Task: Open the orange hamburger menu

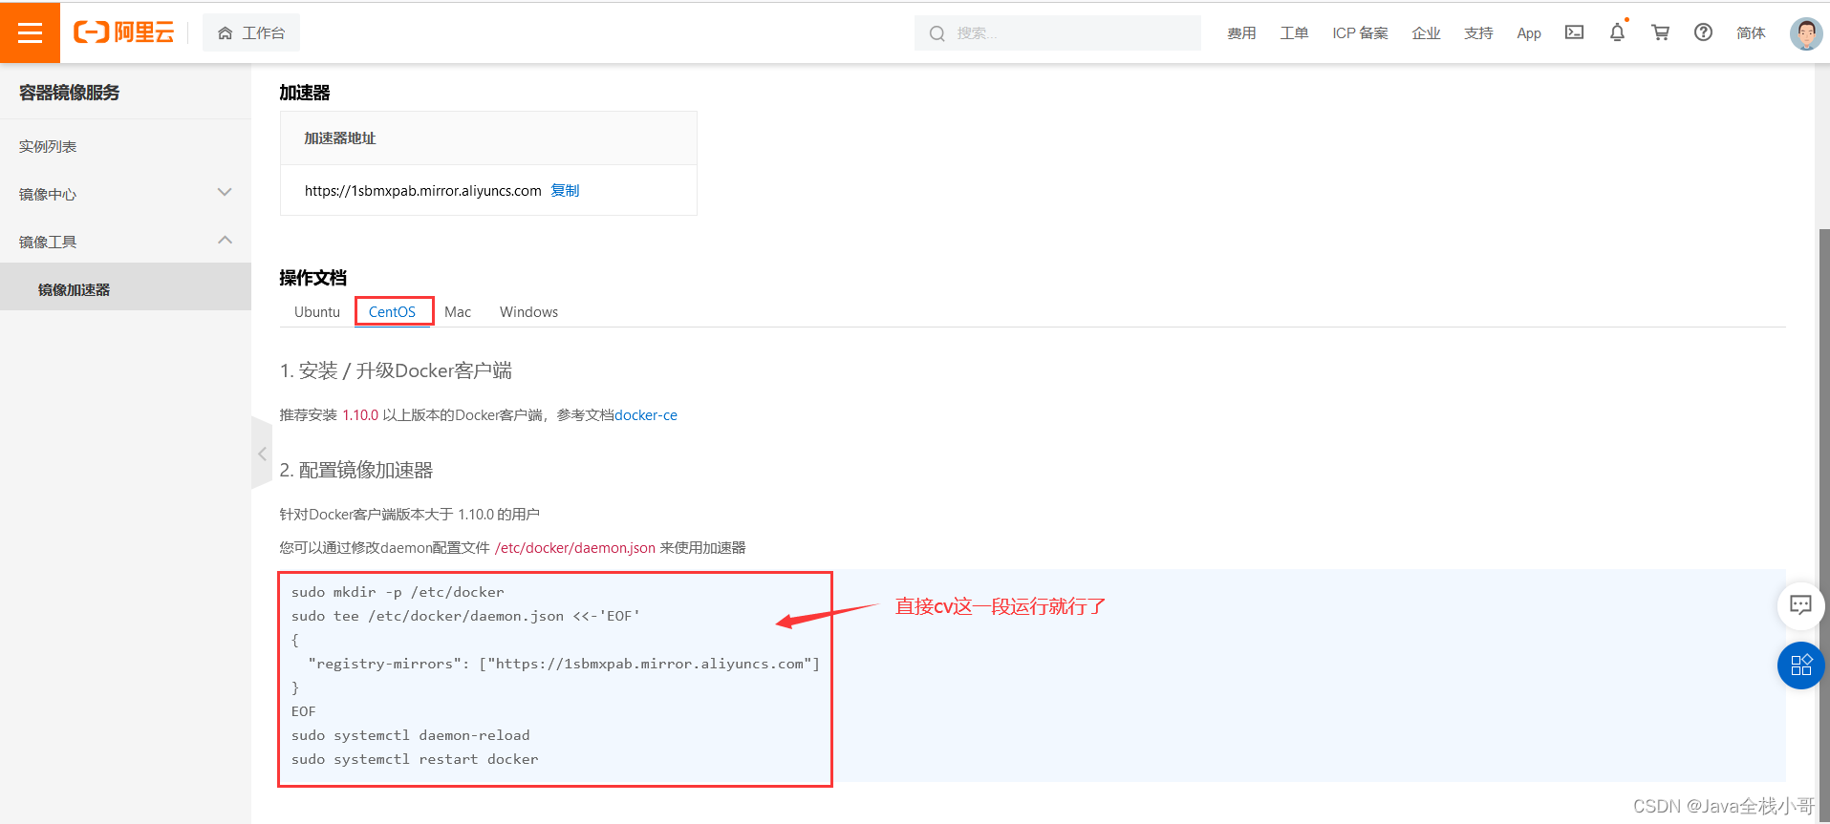Action: pyautogui.click(x=30, y=32)
